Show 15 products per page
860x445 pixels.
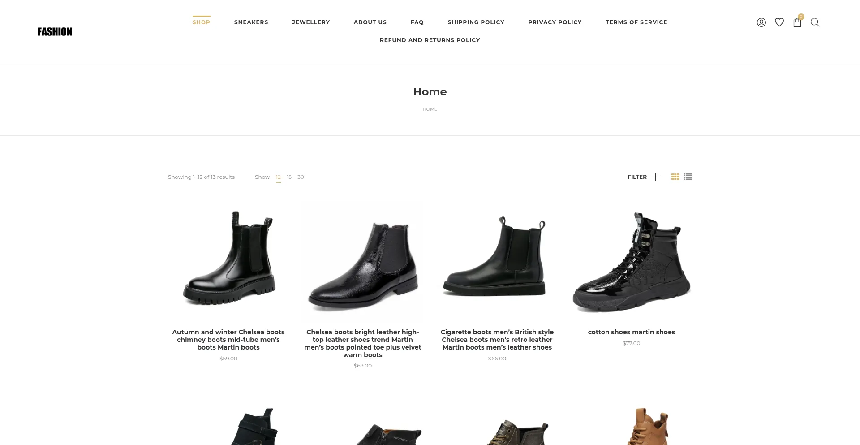point(289,177)
